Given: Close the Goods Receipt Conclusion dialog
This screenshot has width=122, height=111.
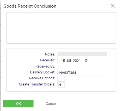Looking at the screenshot, I should coord(113,6).
